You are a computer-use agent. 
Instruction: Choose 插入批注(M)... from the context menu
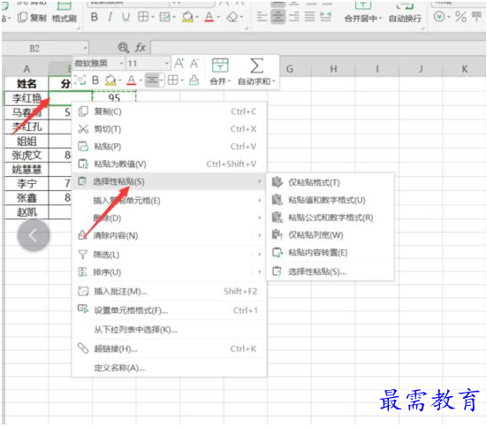170,291
